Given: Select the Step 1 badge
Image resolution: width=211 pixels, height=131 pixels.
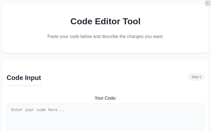Looking at the screenshot, I should point(196,77).
